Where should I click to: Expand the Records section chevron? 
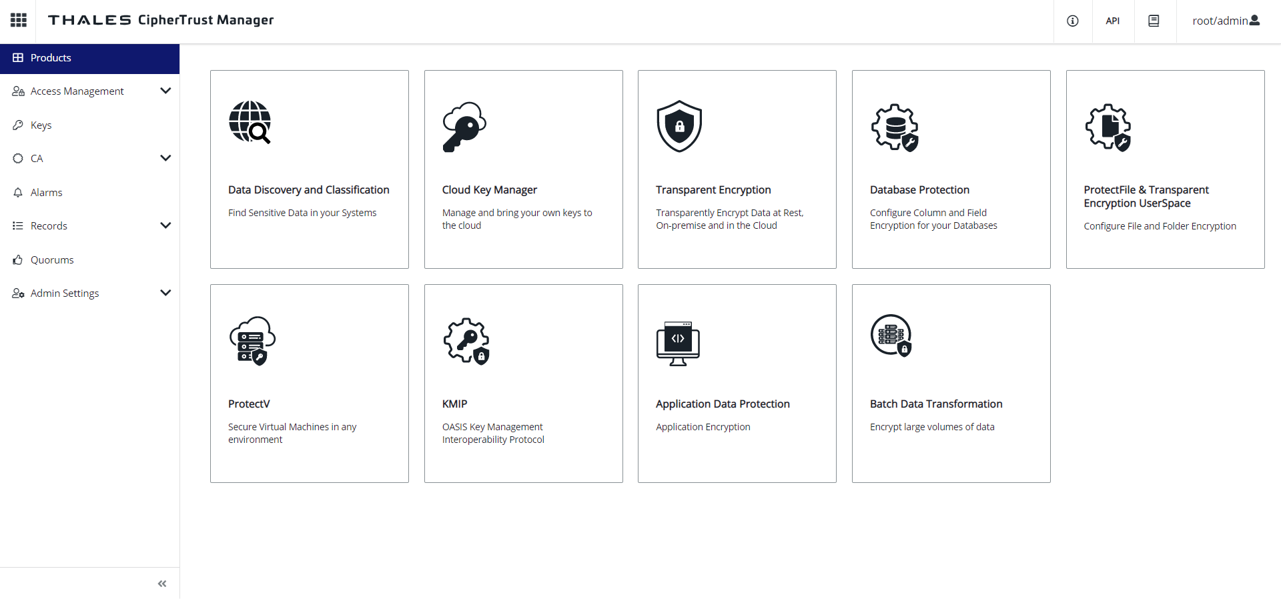point(165,225)
